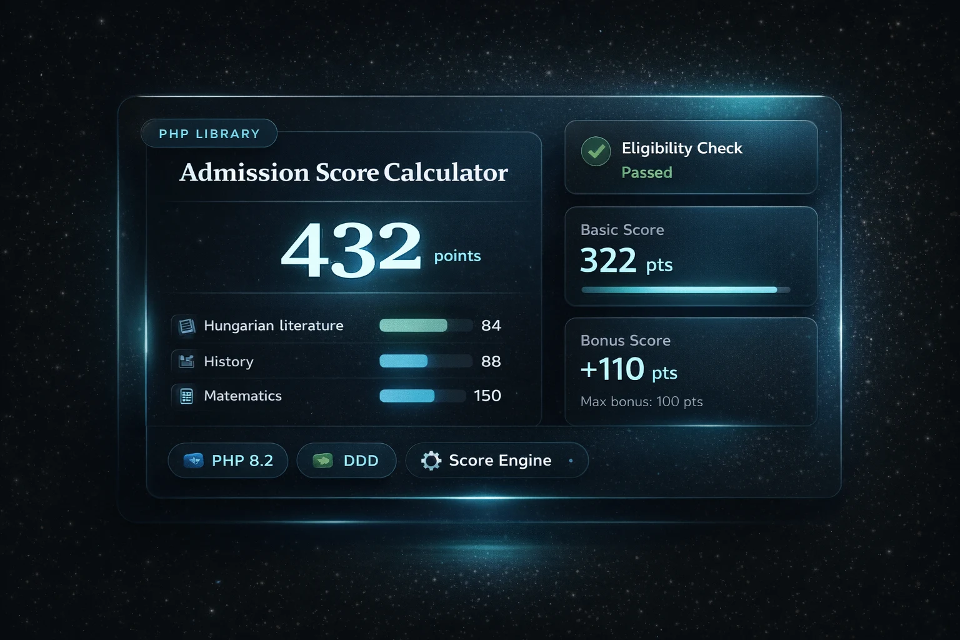Click the Admission Score Calculator title
The width and height of the screenshot is (960, 640).
(344, 172)
